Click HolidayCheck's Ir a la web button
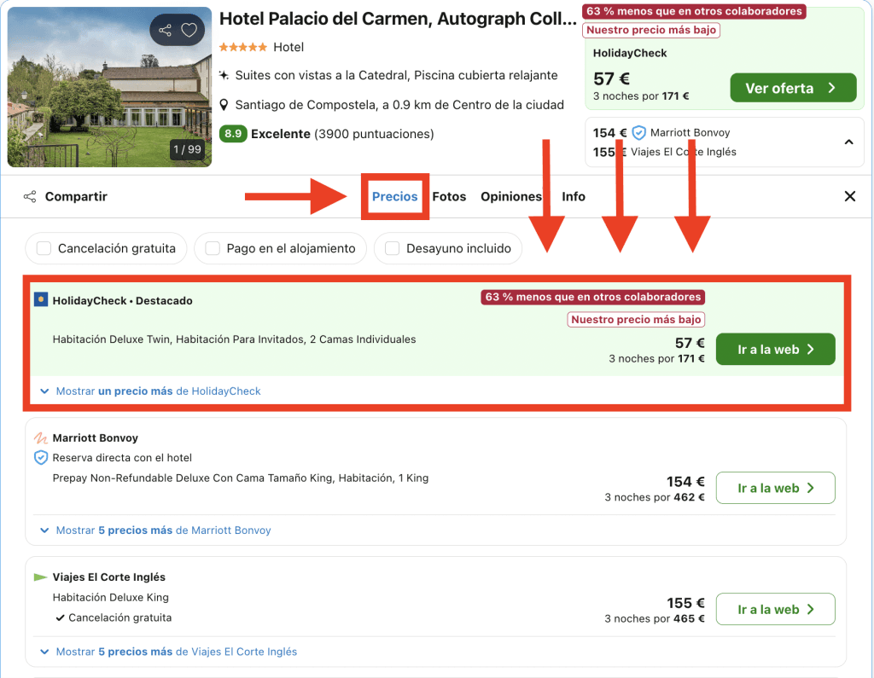 tap(775, 350)
